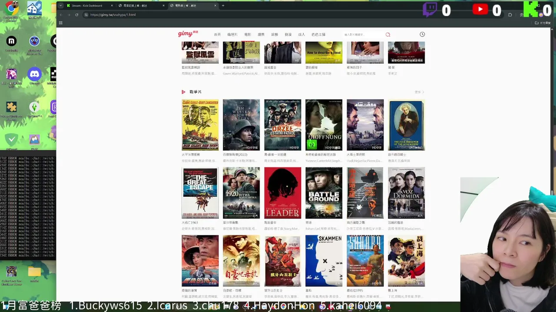Close the active gimy tab

[215, 6]
